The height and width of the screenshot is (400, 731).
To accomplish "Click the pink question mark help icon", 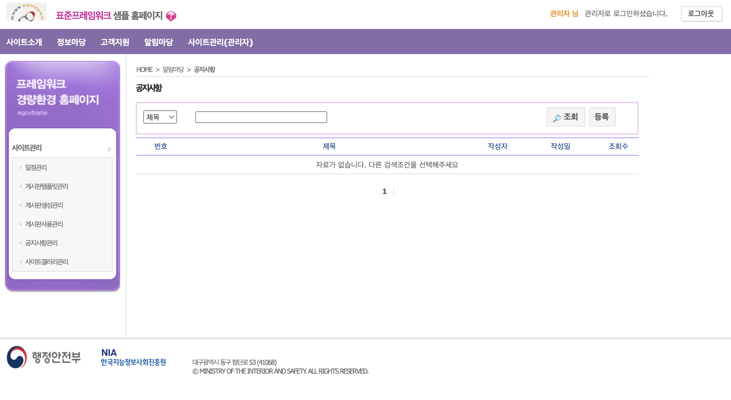I will [171, 16].
